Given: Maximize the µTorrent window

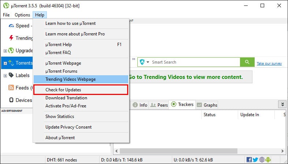Looking at the screenshot, I should click(x=262, y=6).
